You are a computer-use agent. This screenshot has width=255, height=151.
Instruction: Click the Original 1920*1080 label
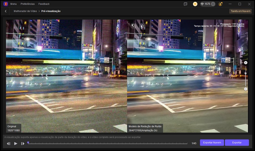(14, 128)
